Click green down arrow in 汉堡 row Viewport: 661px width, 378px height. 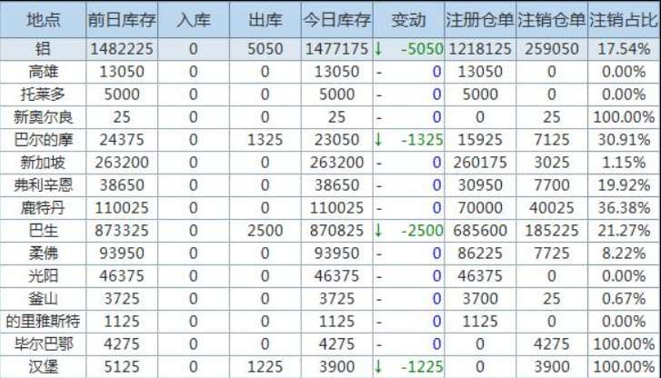(x=379, y=367)
